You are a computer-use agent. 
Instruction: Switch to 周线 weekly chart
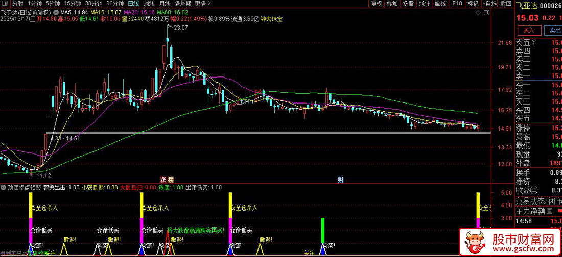tap(149, 4)
